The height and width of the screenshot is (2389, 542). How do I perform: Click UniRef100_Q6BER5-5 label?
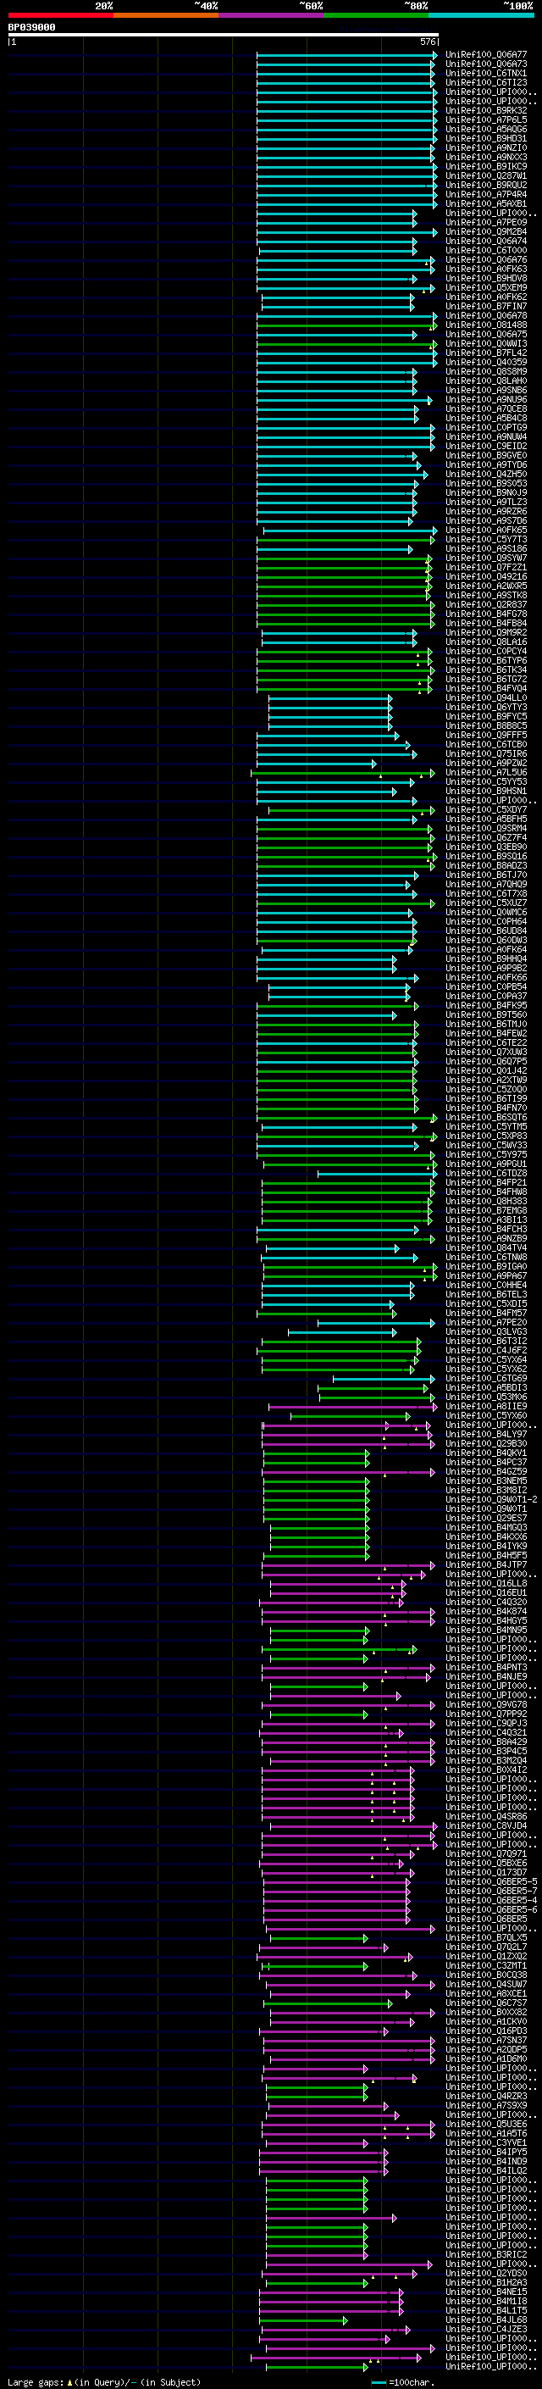click(491, 1881)
